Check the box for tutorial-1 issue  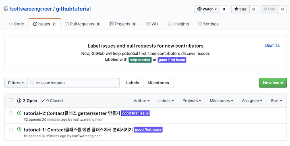coord(11,129)
